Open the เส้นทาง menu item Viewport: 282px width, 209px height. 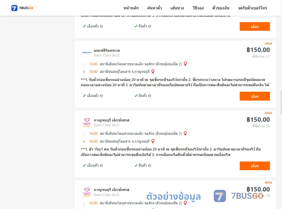(177, 8)
